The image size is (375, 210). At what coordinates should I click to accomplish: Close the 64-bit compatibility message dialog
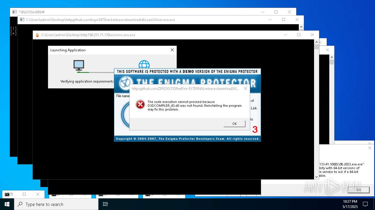pyautogui.click(x=370, y=148)
